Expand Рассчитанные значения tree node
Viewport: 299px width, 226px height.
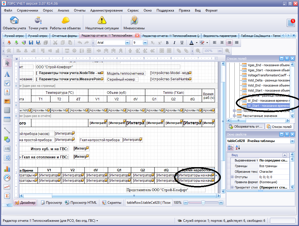click(x=234, y=116)
